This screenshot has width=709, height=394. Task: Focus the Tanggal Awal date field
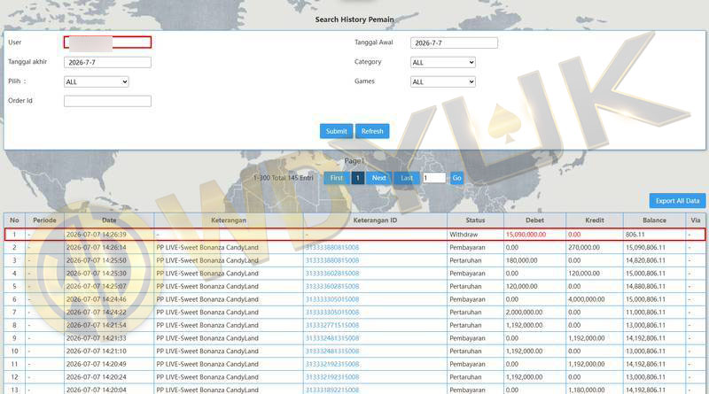[x=454, y=42]
